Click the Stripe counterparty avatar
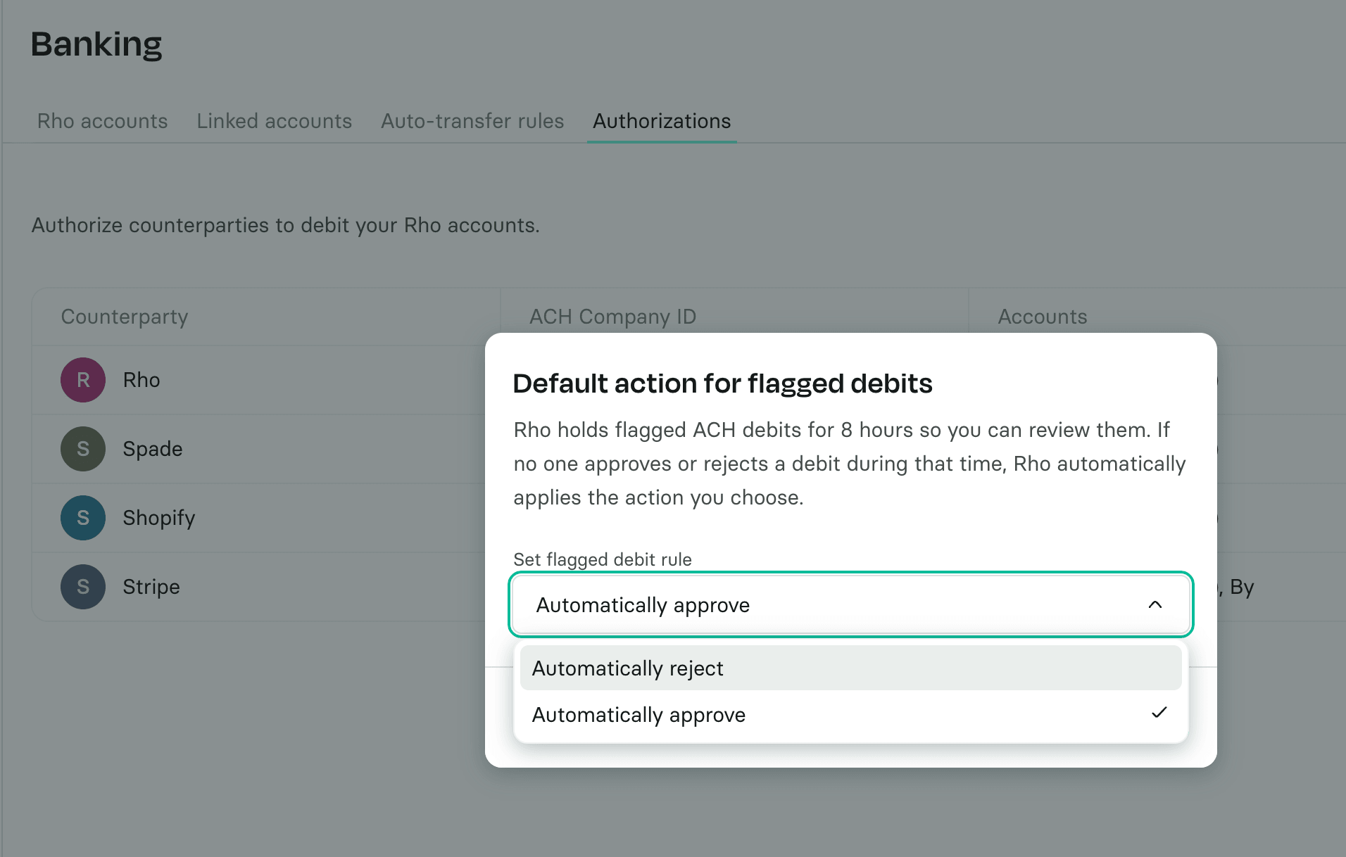Screen dimensions: 1346x857 click(83, 587)
